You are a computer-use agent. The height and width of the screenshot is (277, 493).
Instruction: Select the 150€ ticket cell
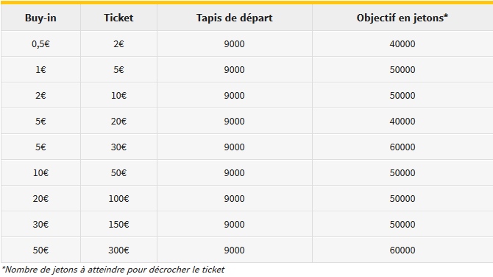(118, 225)
